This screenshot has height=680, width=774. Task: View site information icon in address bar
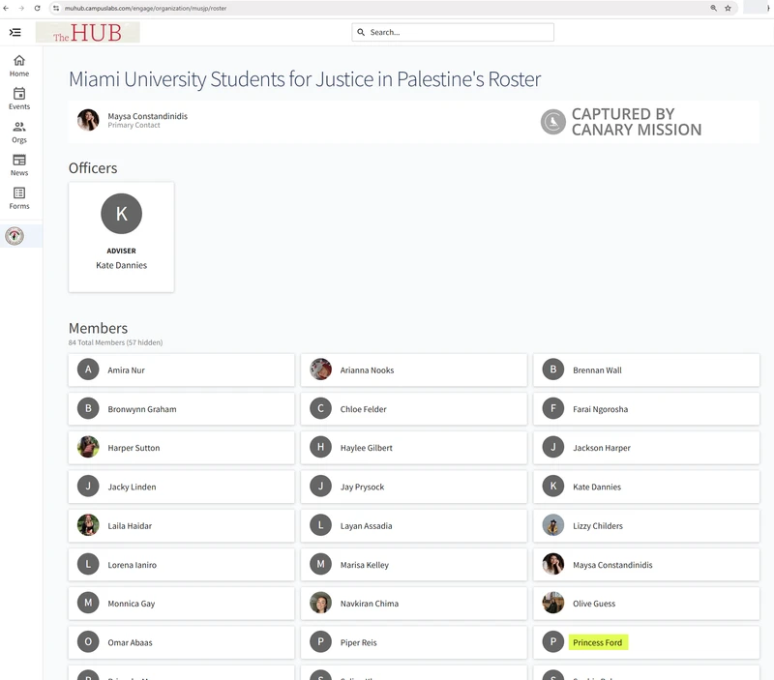tap(56, 8)
